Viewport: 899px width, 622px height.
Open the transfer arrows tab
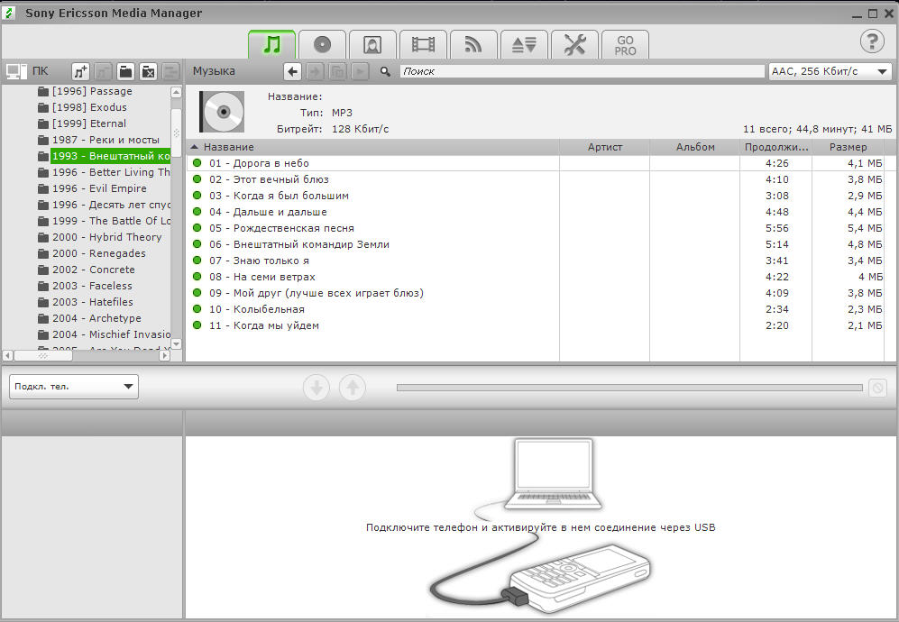pyautogui.click(x=524, y=45)
